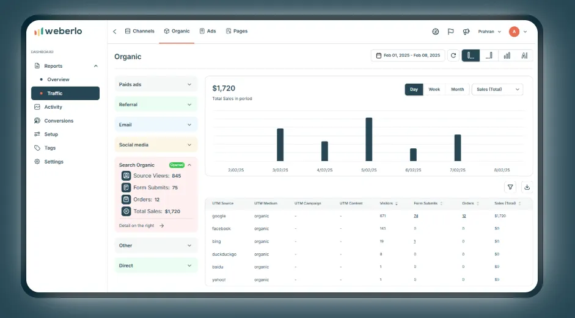Screen dimensions: 575x318
Task: Click the 5/02/25 chart bar
Action: coord(369,139)
